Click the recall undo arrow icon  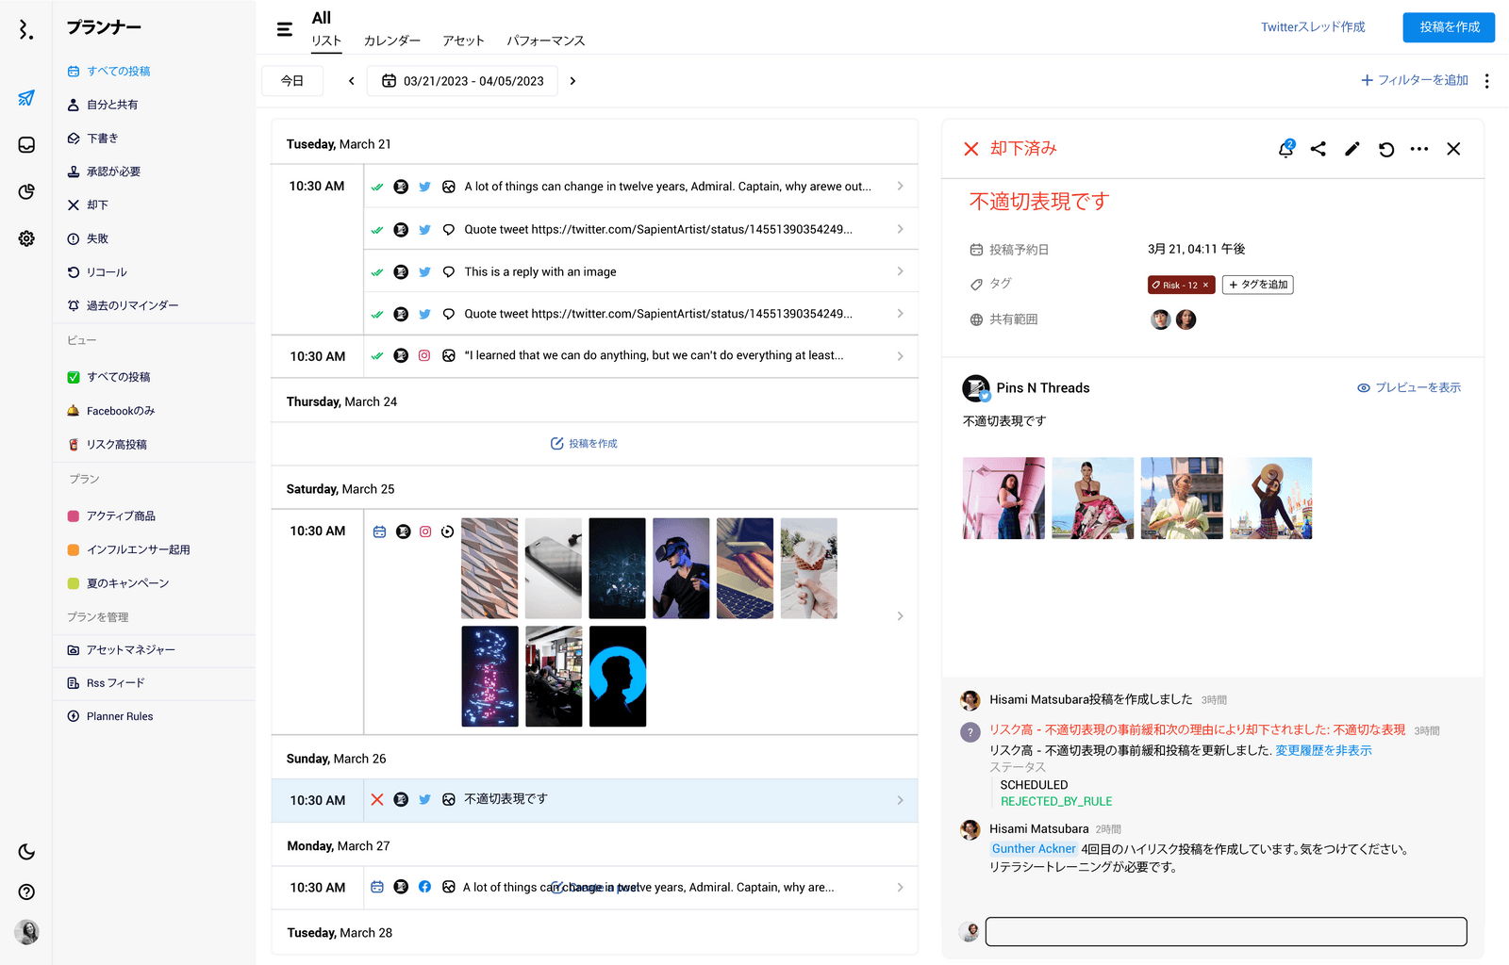click(1385, 149)
